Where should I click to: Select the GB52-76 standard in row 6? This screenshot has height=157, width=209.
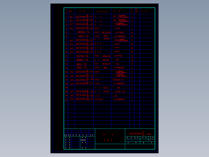pos(83,36)
